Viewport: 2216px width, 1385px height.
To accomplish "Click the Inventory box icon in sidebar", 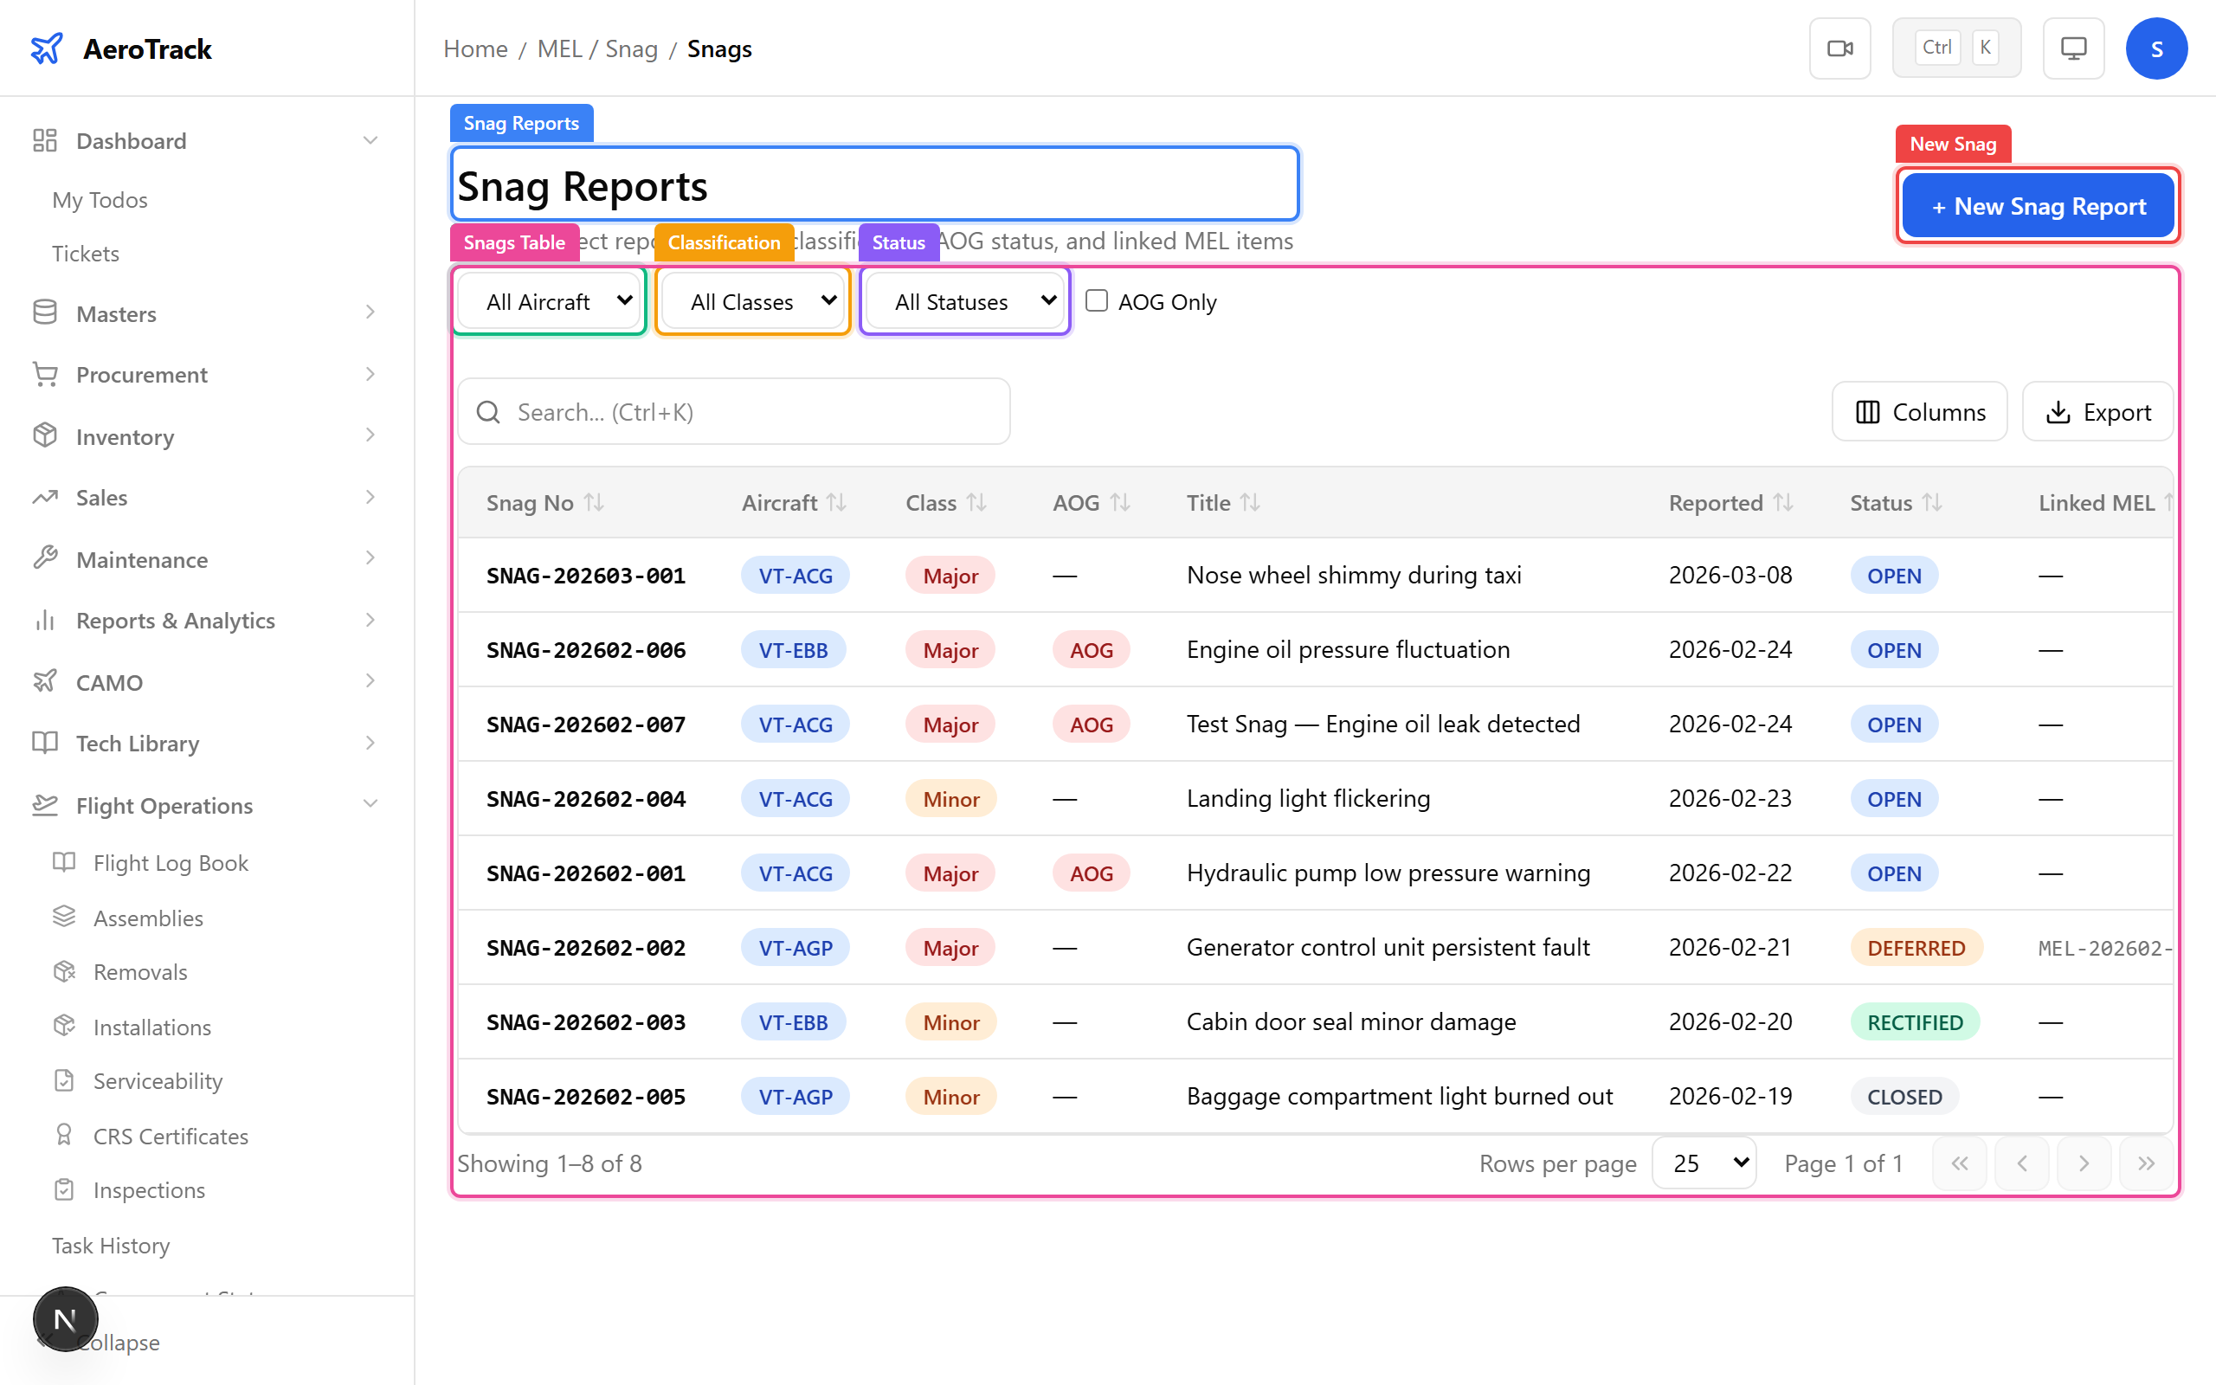I will [x=44, y=437].
